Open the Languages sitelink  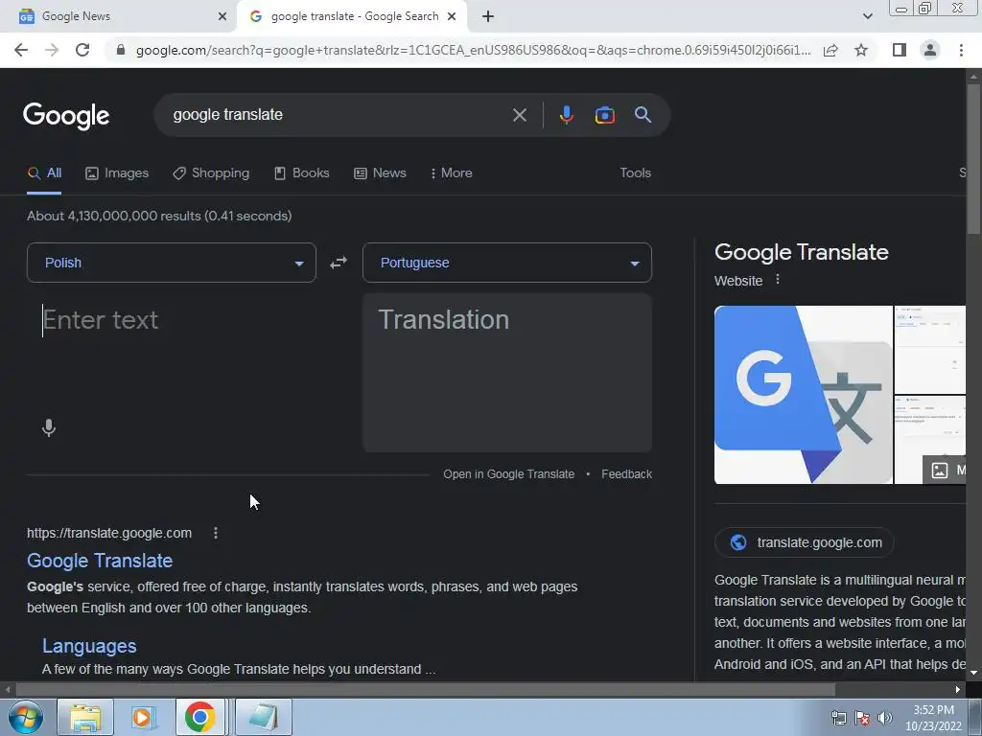tap(89, 646)
